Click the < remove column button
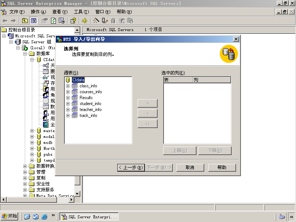Viewport: 296px width, 222px height. 147,114
